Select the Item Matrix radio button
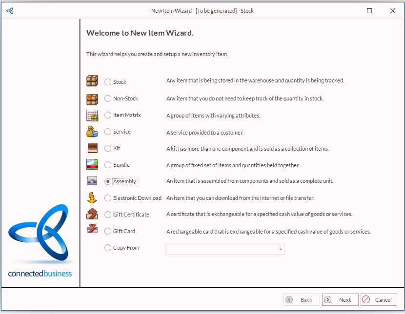Screen dimensions: 405x314 click(108, 116)
